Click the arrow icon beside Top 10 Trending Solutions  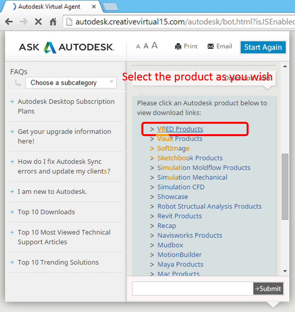coord(12,262)
